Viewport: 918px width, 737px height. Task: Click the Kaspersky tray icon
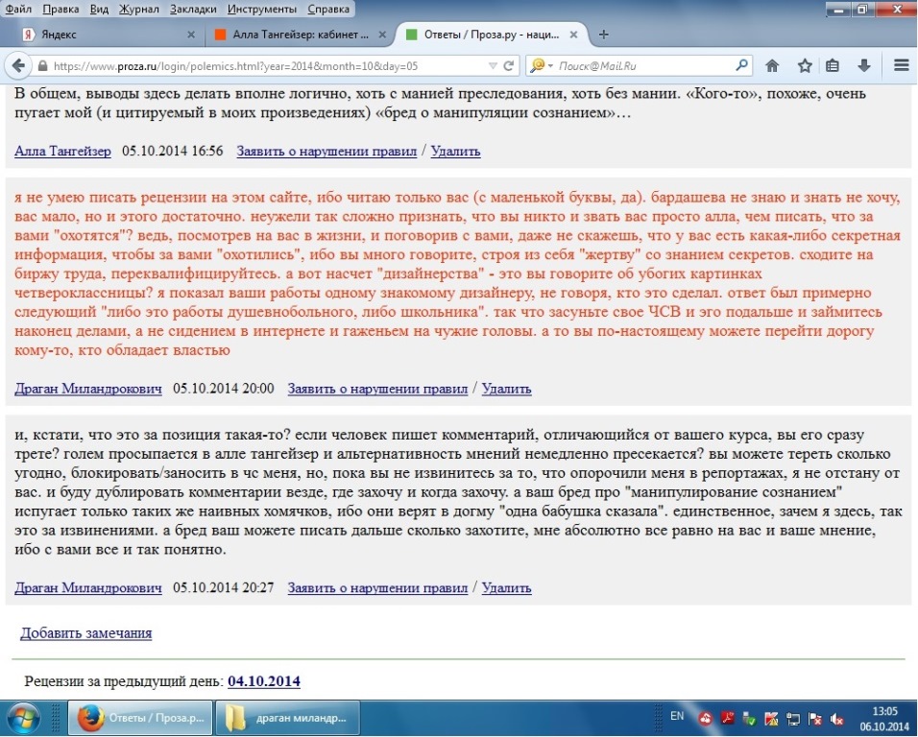pos(771,719)
